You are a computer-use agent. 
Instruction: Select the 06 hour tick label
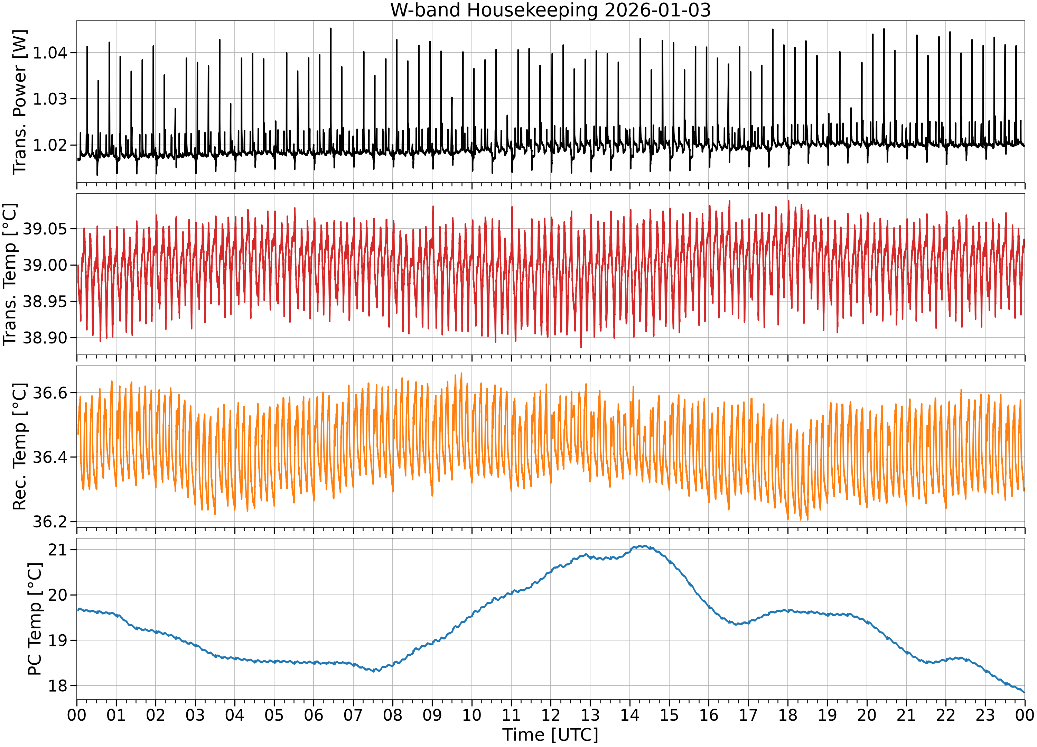[x=314, y=714]
